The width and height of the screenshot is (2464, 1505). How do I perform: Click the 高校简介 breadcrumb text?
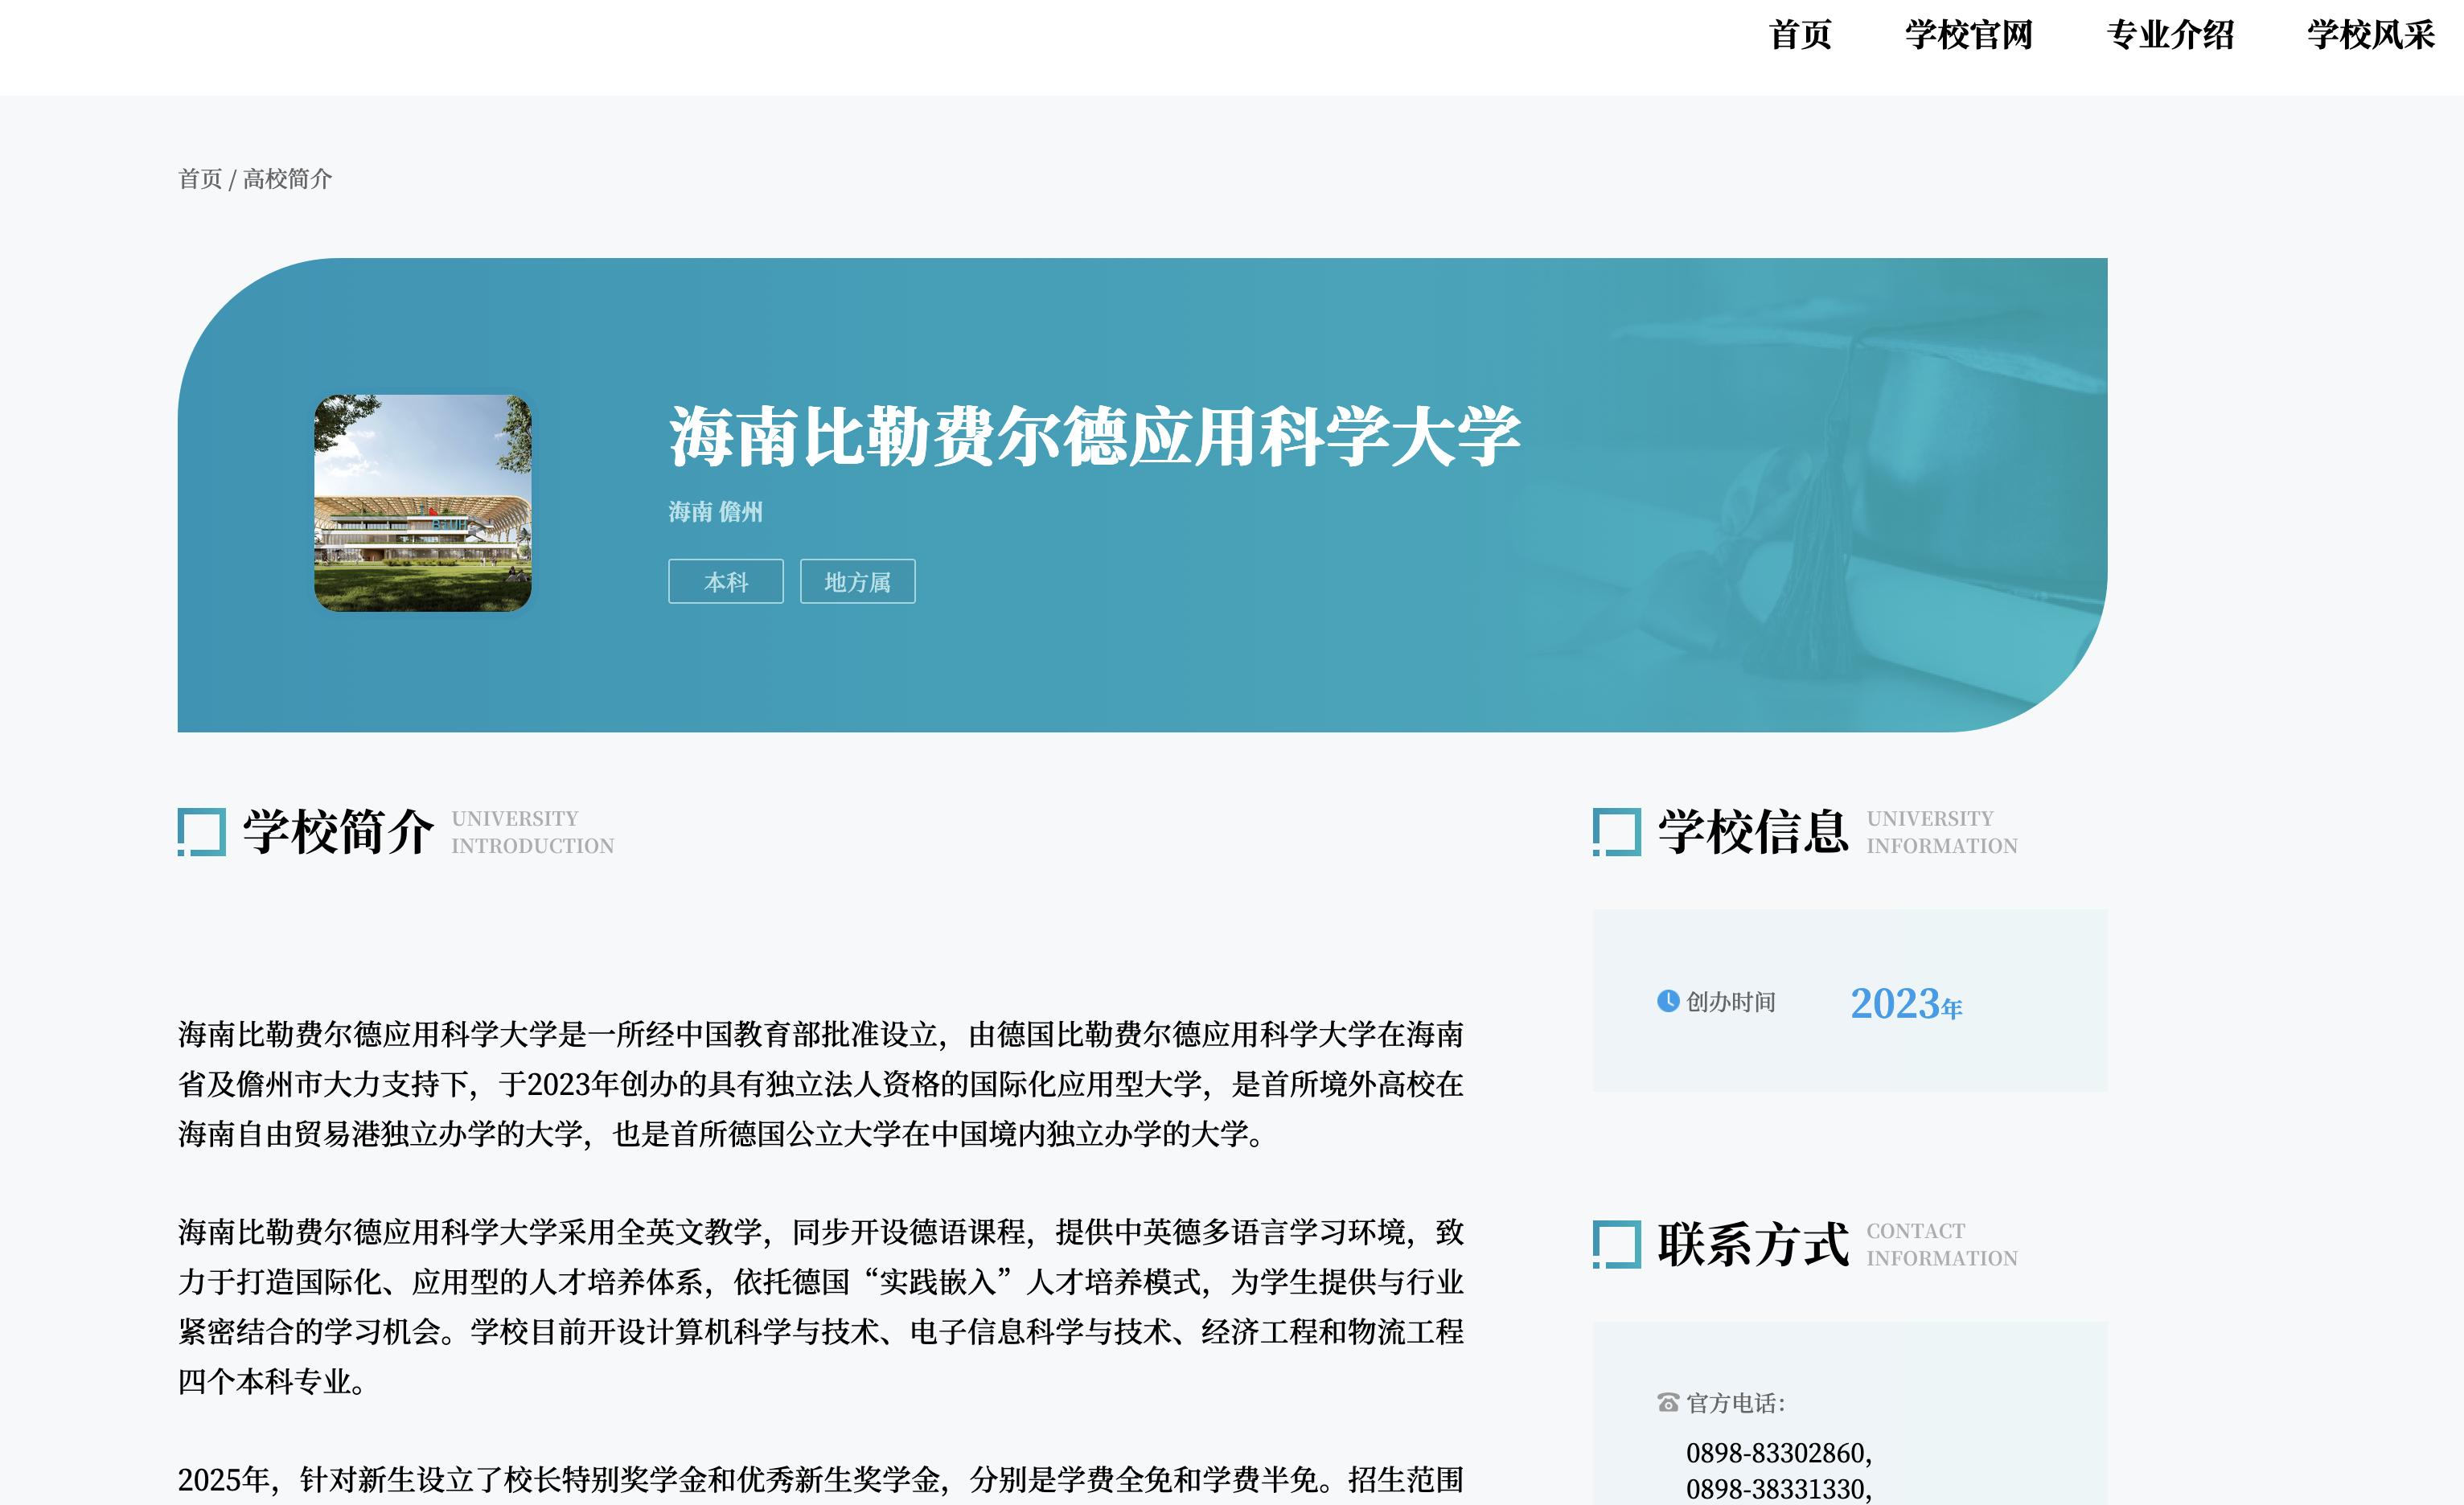[287, 179]
